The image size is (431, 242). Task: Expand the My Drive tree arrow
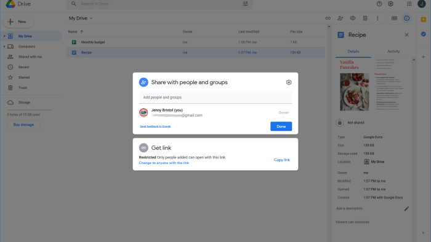click(x=4, y=36)
